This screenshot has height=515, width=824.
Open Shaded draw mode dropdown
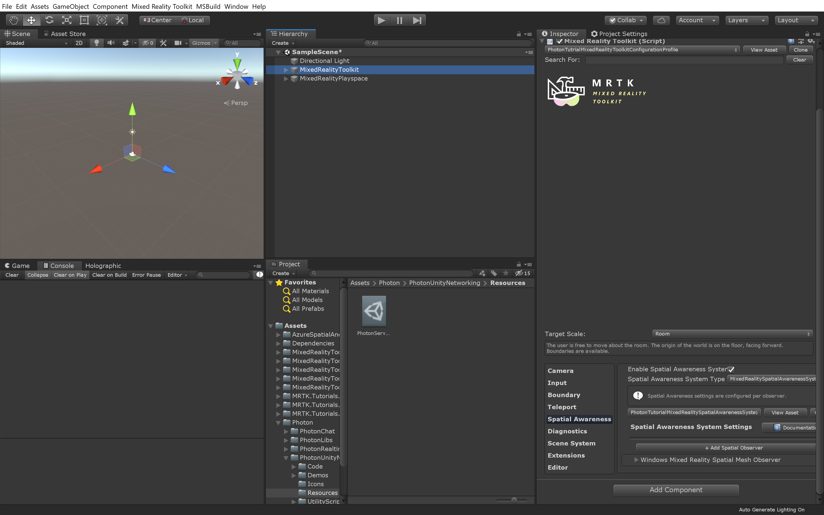coord(37,43)
